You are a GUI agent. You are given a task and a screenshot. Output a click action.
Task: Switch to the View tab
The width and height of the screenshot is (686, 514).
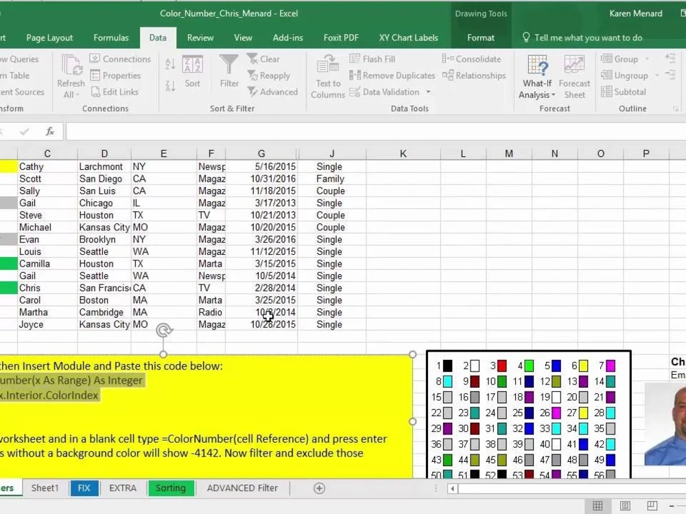pos(243,38)
